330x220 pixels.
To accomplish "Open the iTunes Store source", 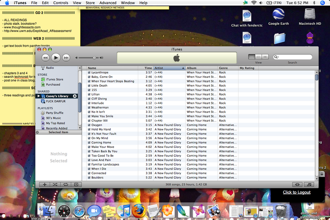I will pyautogui.click(x=54, y=80).
